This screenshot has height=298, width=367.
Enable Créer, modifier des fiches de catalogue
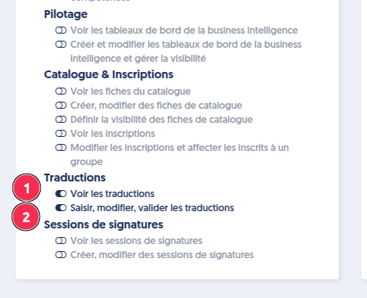61,106
